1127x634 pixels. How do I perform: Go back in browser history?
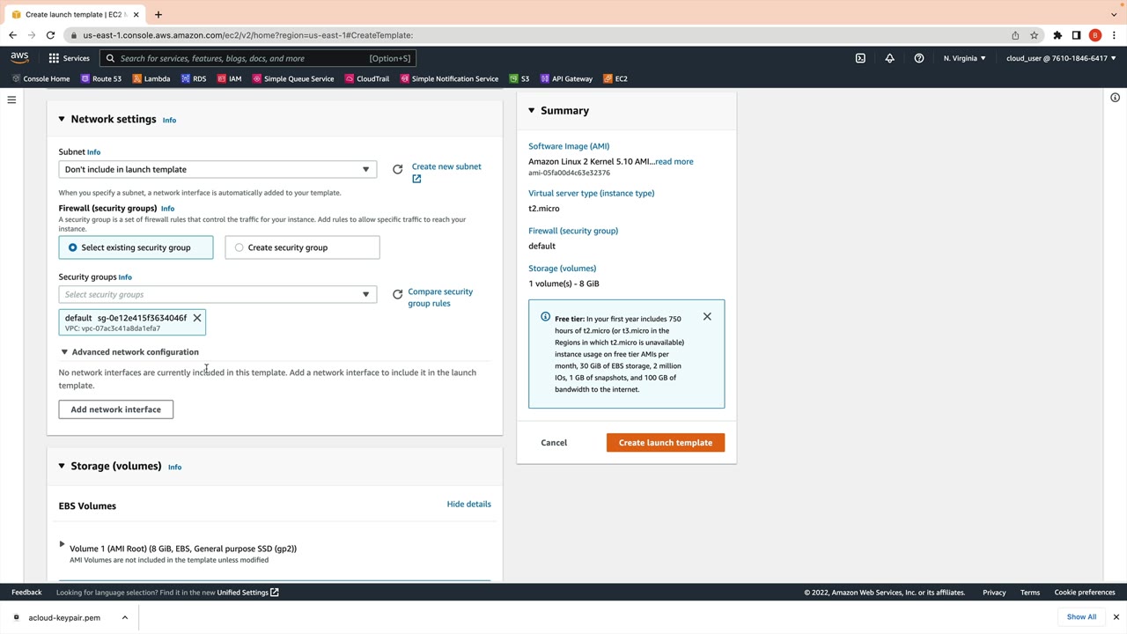point(12,35)
